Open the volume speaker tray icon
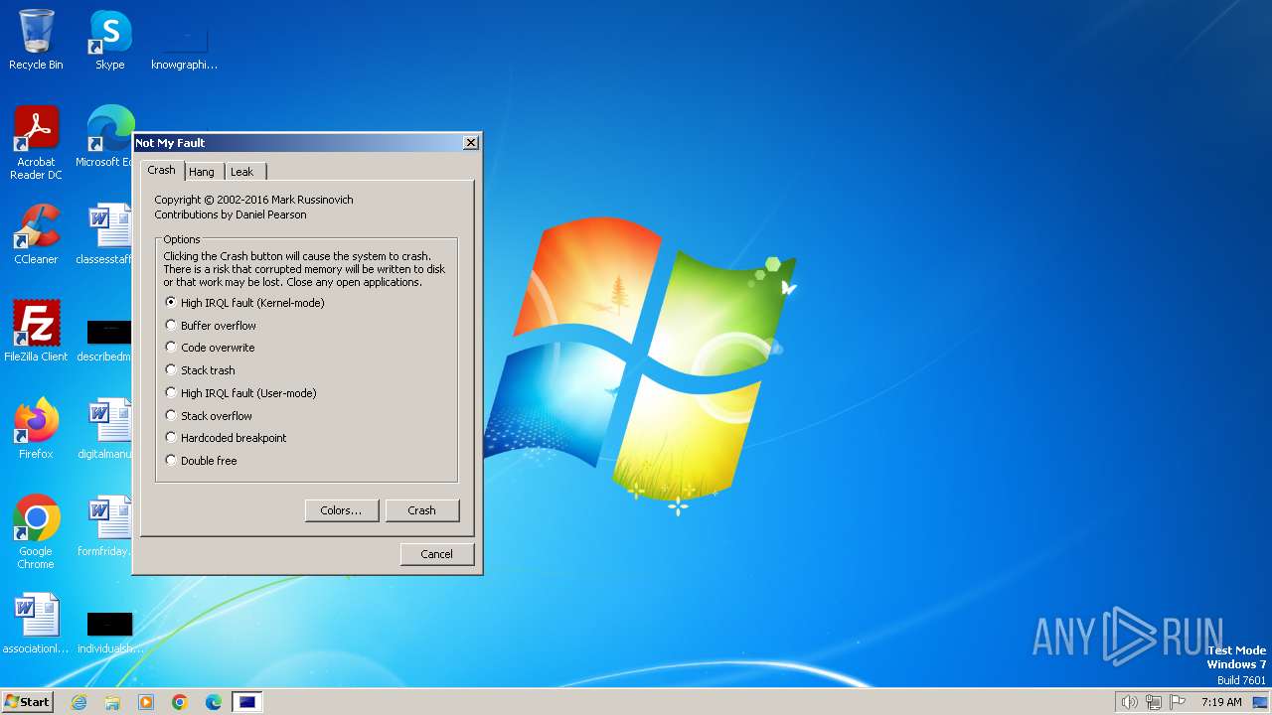Viewport: 1272px width, 715px height. point(1129,702)
